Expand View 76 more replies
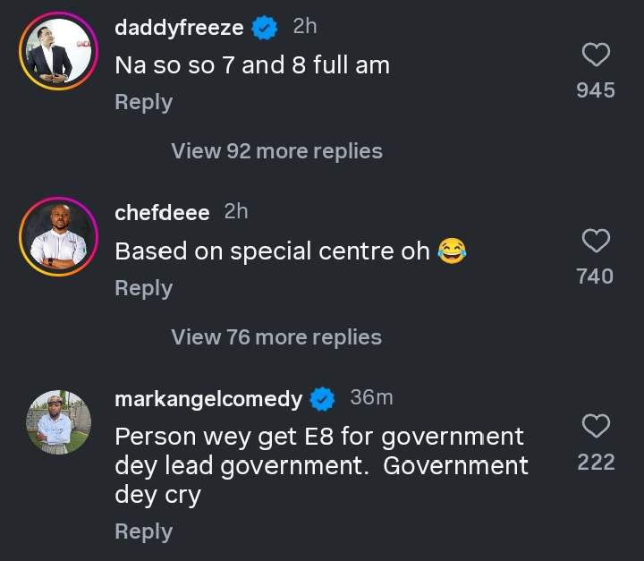Screen dimensions: 644x561 click(x=276, y=337)
